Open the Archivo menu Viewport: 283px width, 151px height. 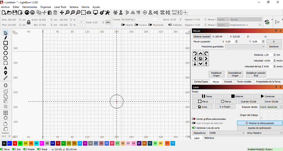5,7
